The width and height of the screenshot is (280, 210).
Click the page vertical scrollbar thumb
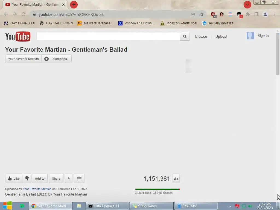point(278,54)
